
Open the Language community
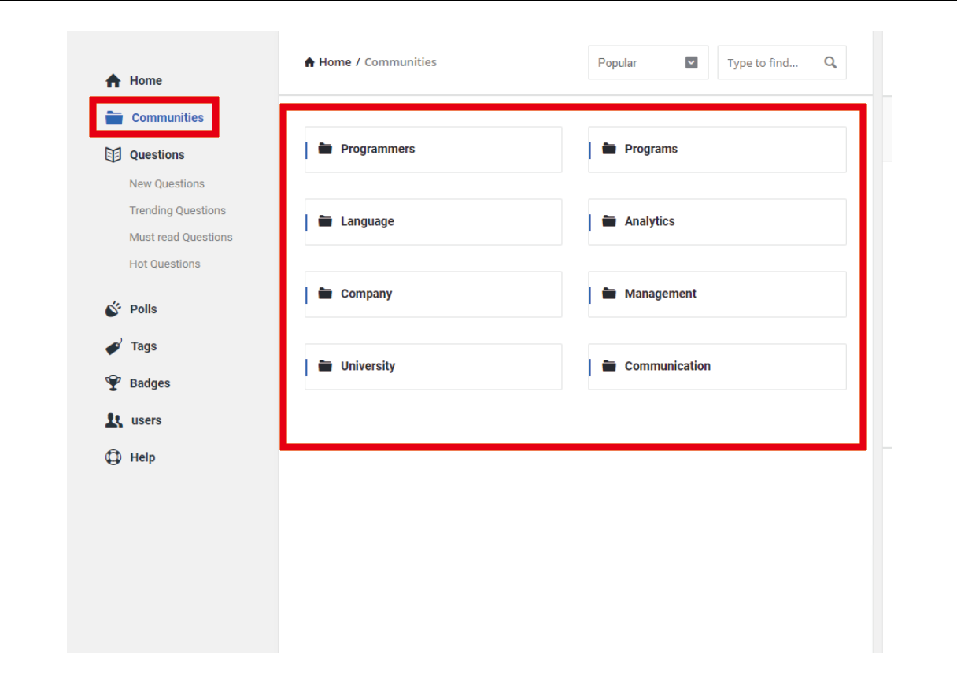click(x=434, y=222)
